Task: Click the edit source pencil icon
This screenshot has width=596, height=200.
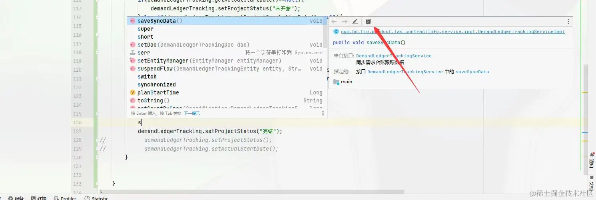Action: click(355, 22)
